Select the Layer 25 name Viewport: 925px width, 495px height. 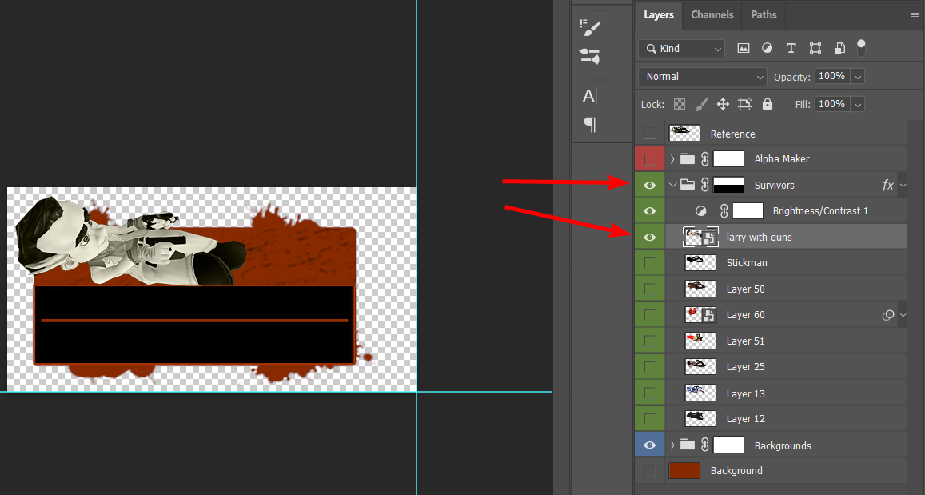coord(746,367)
